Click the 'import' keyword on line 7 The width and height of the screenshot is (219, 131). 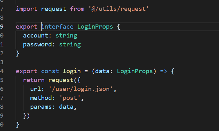[x=26, y=9]
